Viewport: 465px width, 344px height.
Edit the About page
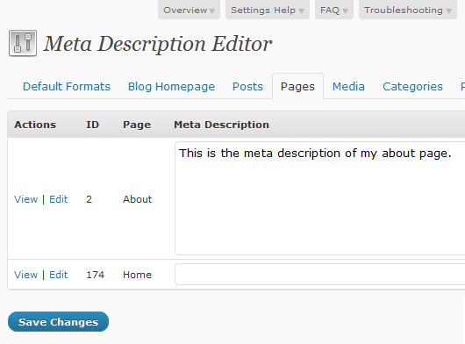click(59, 199)
